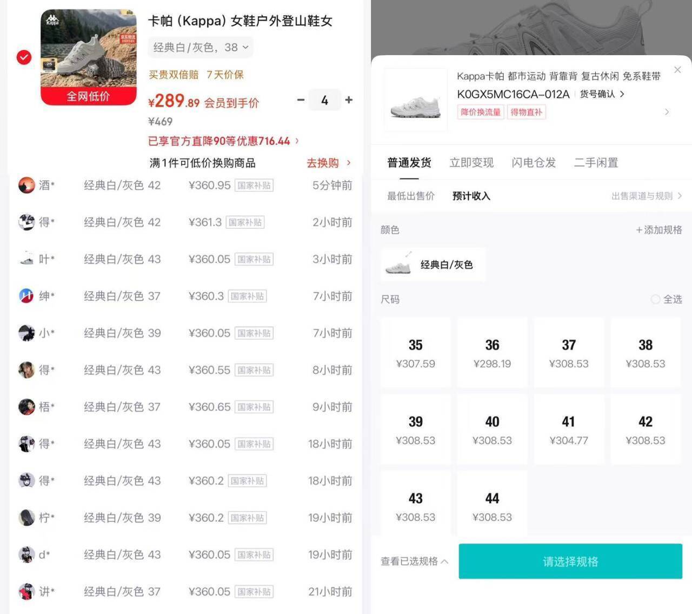This screenshot has width=692, height=614.
Task: Open the Kappa hiking shoe product thumbnail
Action: [89, 57]
